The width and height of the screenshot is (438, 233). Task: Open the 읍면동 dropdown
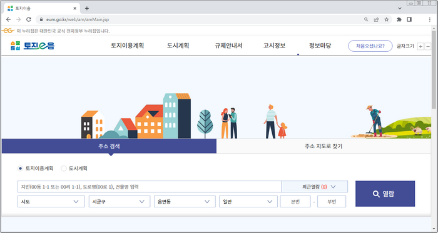pyautogui.click(x=185, y=202)
